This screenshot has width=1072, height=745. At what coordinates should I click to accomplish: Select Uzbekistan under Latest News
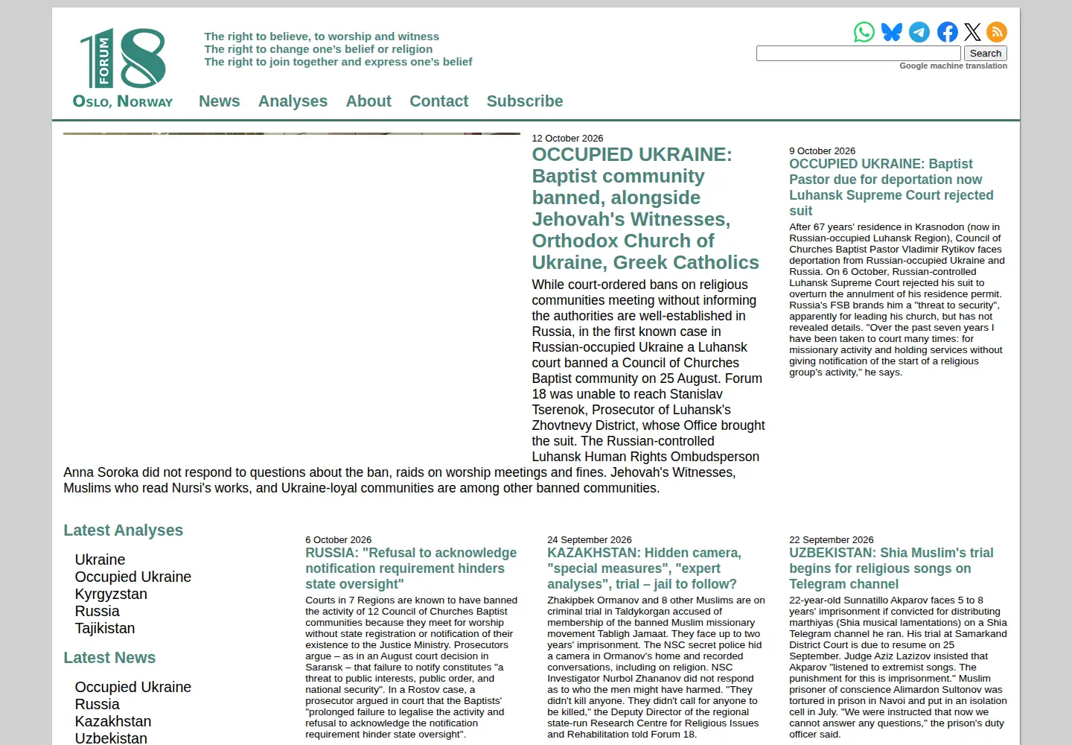point(112,738)
